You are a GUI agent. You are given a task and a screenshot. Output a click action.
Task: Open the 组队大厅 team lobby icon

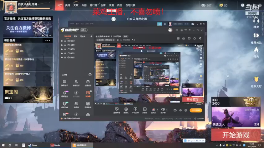[x=256, y=82]
